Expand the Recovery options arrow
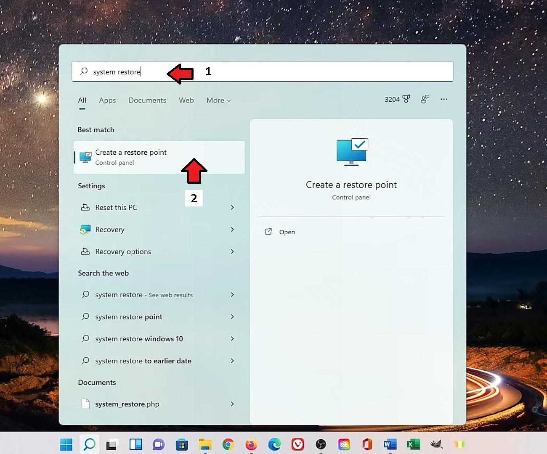 (x=232, y=251)
